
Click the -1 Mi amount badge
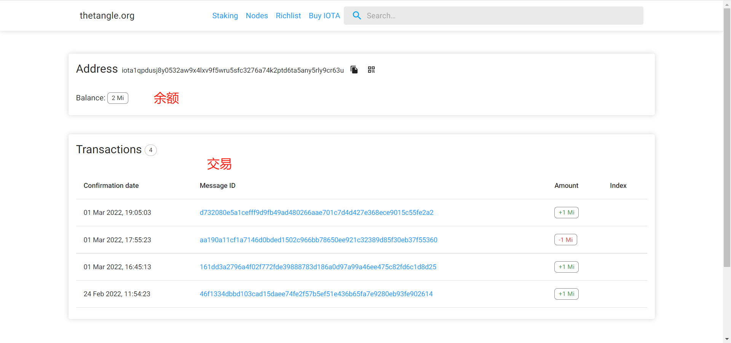[x=565, y=240]
